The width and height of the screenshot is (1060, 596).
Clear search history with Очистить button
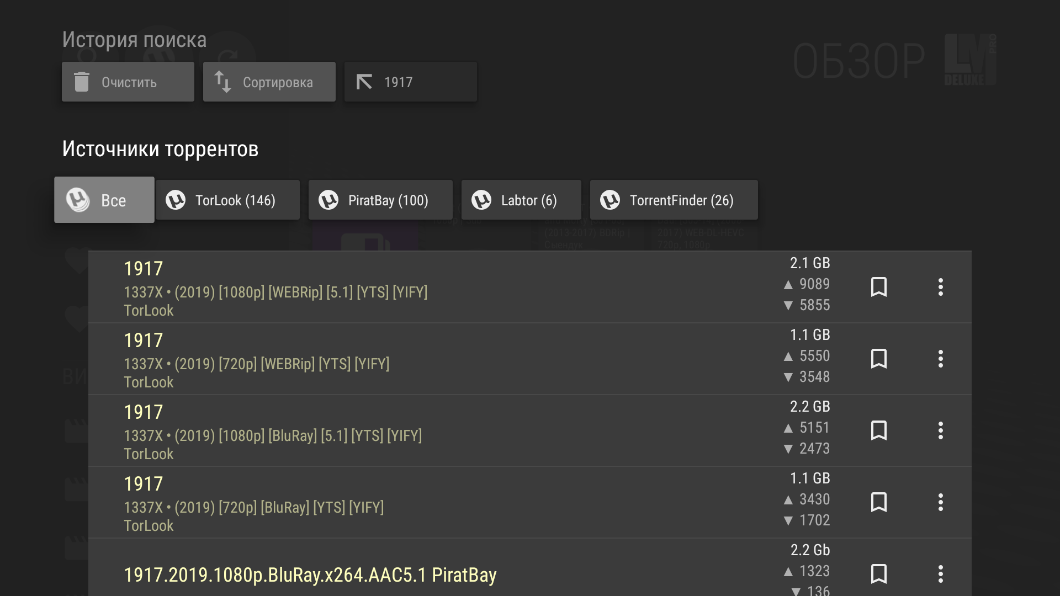coord(128,82)
